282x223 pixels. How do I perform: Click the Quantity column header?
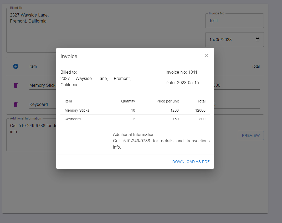[128, 101]
